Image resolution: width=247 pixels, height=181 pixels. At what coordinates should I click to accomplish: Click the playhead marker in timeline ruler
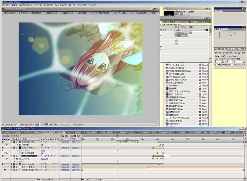[117, 136]
